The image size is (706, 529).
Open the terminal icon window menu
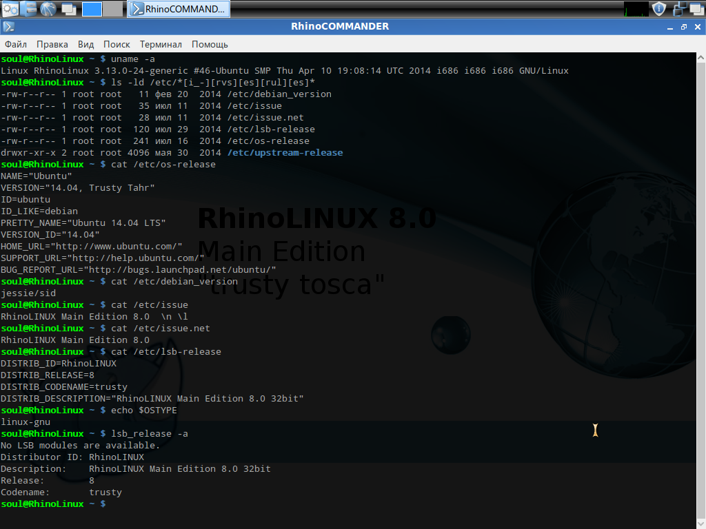pyautogui.click(x=8, y=27)
